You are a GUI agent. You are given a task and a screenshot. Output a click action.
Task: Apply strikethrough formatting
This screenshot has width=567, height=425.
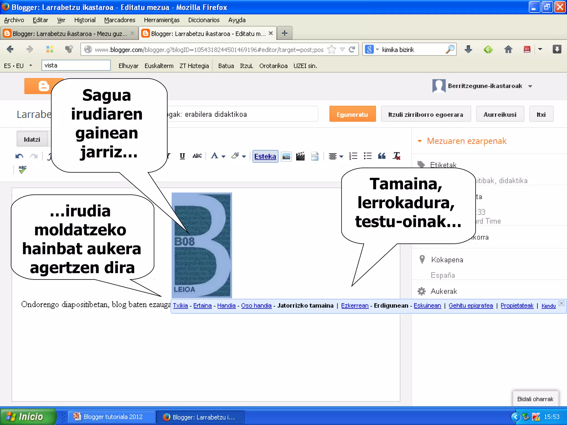pyautogui.click(x=197, y=156)
